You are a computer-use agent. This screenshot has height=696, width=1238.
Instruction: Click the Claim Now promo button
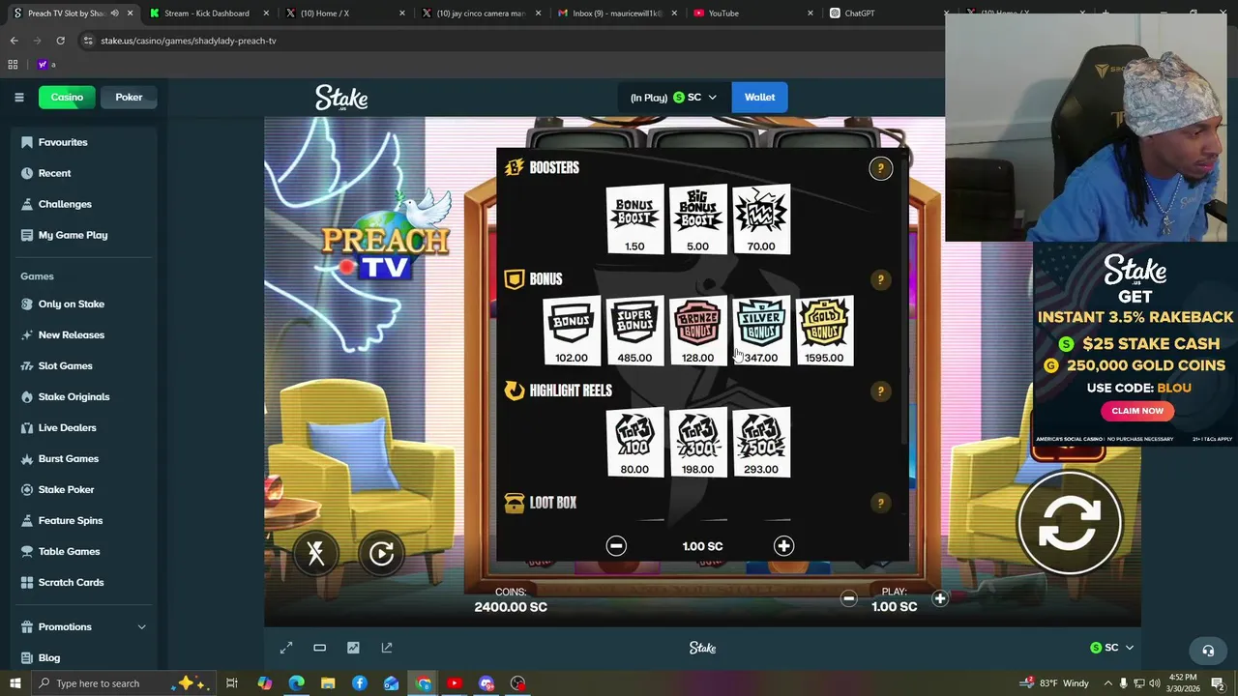[x=1137, y=411]
